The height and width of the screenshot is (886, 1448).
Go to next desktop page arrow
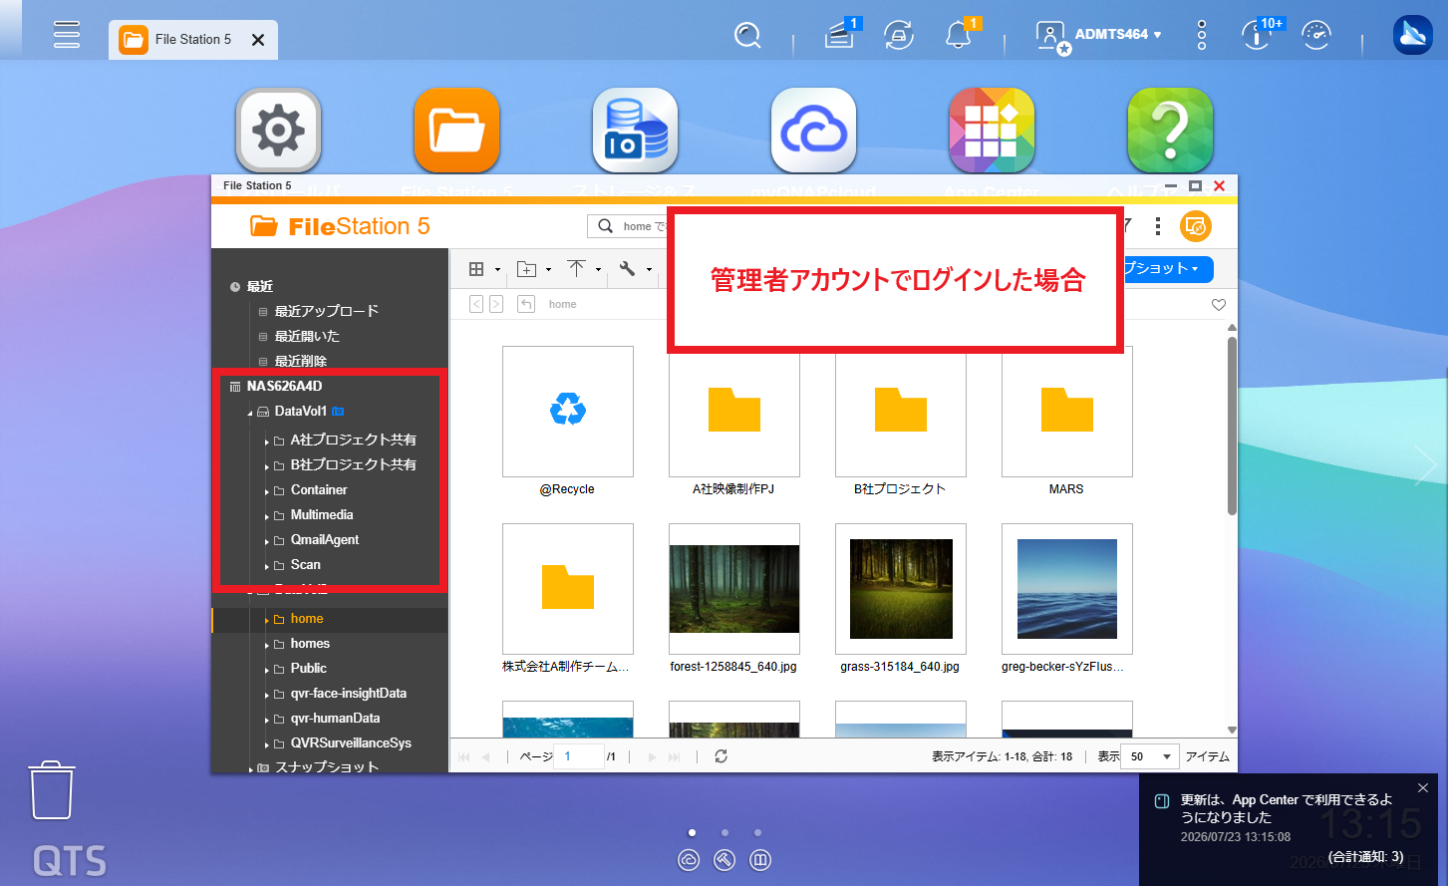[x=1425, y=465]
